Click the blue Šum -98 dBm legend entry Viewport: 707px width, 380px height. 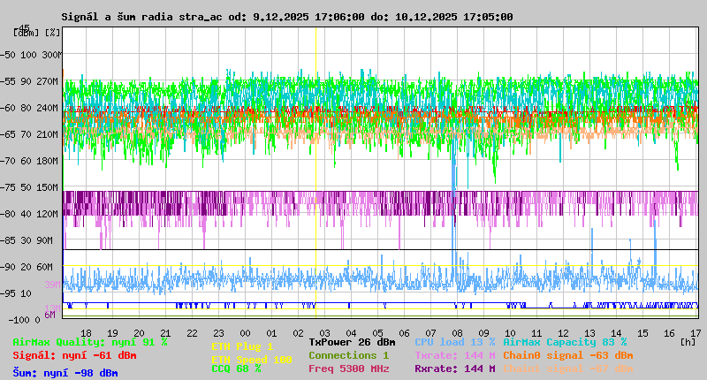click(x=65, y=373)
